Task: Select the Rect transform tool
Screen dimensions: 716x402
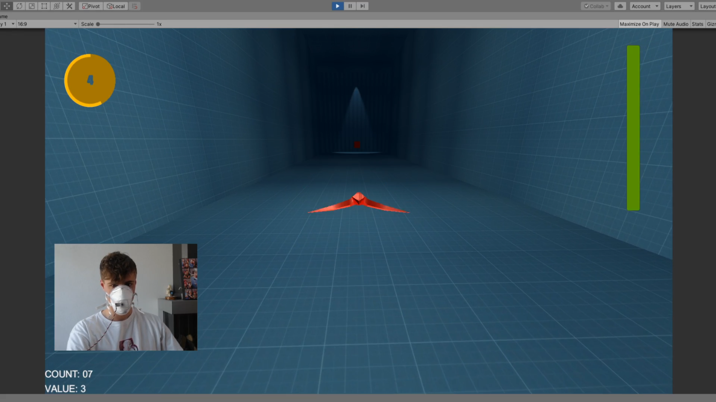Action: click(44, 6)
